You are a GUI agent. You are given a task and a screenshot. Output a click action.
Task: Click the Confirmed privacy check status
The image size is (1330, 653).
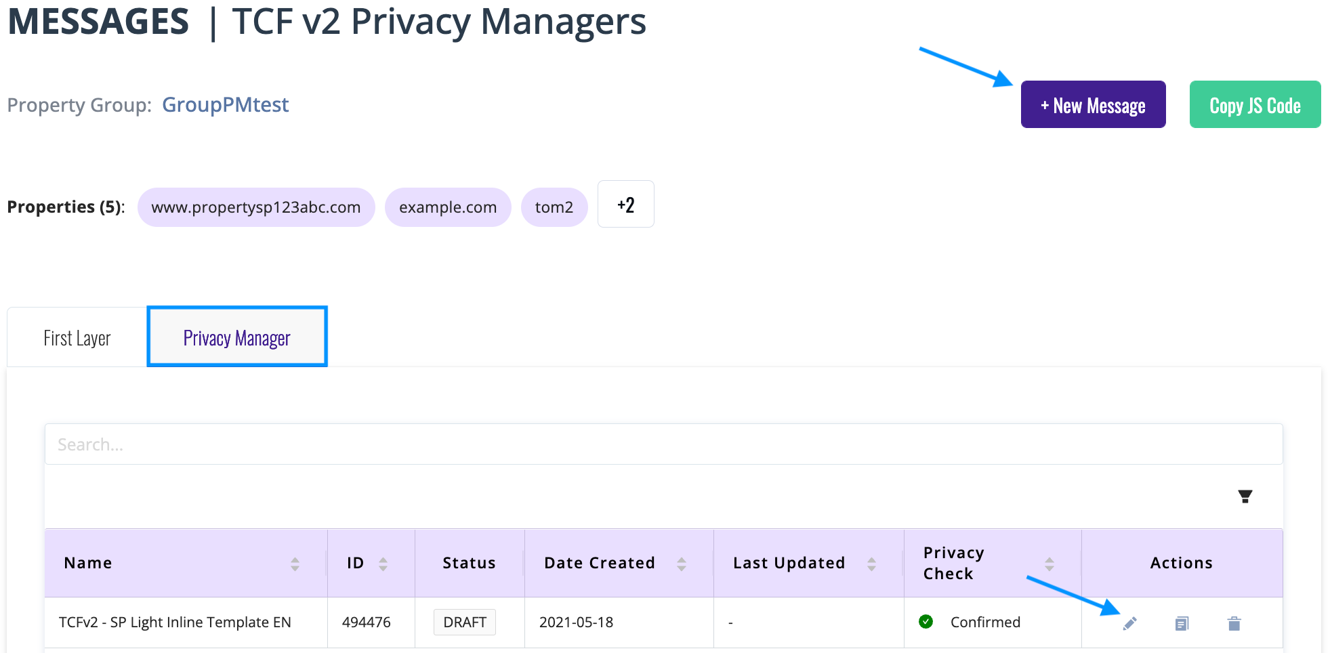coord(985,622)
